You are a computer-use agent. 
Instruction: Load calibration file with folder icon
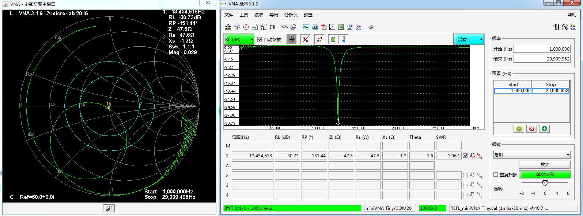point(293,27)
